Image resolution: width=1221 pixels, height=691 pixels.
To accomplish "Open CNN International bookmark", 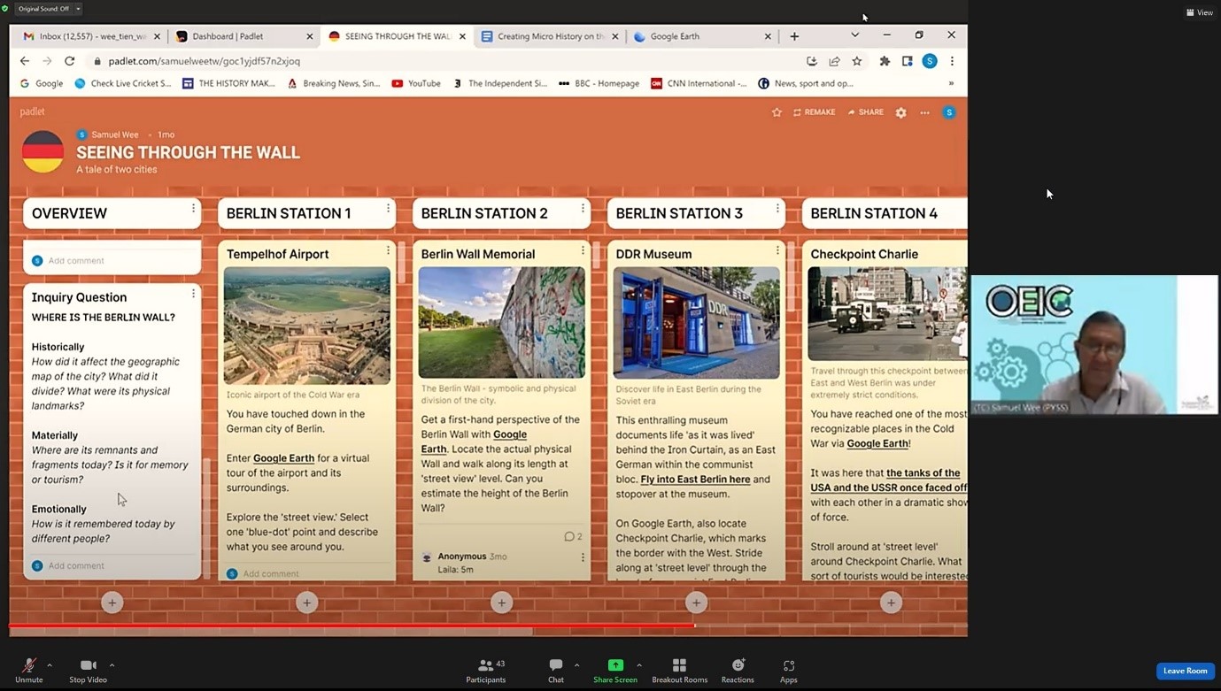I will [699, 83].
